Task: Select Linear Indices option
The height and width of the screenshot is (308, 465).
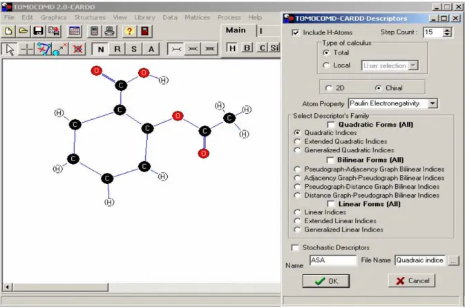Action: pos(297,212)
